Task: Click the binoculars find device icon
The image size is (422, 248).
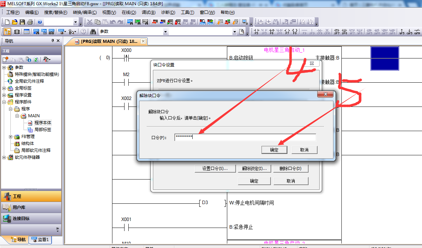Action: click(x=93, y=32)
